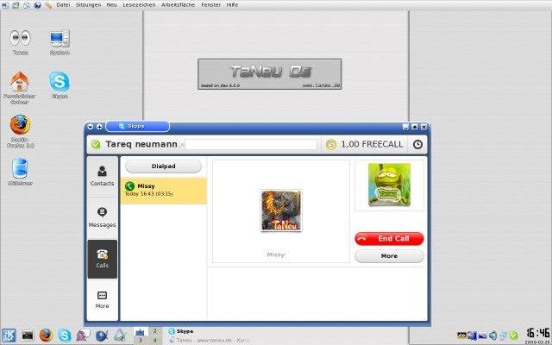Click the green call icon beside Missy
This screenshot has height=345, width=552.
click(x=129, y=186)
